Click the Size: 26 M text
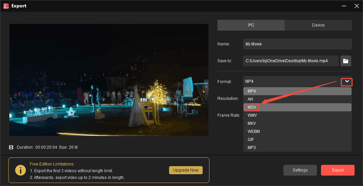Viewport: 363px width, 186px height. pos(68,147)
